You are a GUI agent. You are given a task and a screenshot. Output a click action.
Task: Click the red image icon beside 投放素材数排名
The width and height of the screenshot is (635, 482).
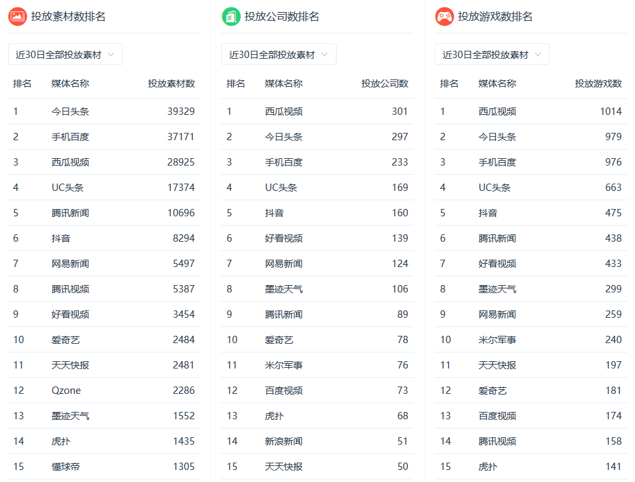coord(17,17)
